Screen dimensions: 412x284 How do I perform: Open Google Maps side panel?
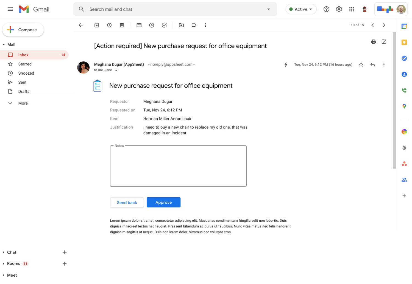click(x=404, y=106)
